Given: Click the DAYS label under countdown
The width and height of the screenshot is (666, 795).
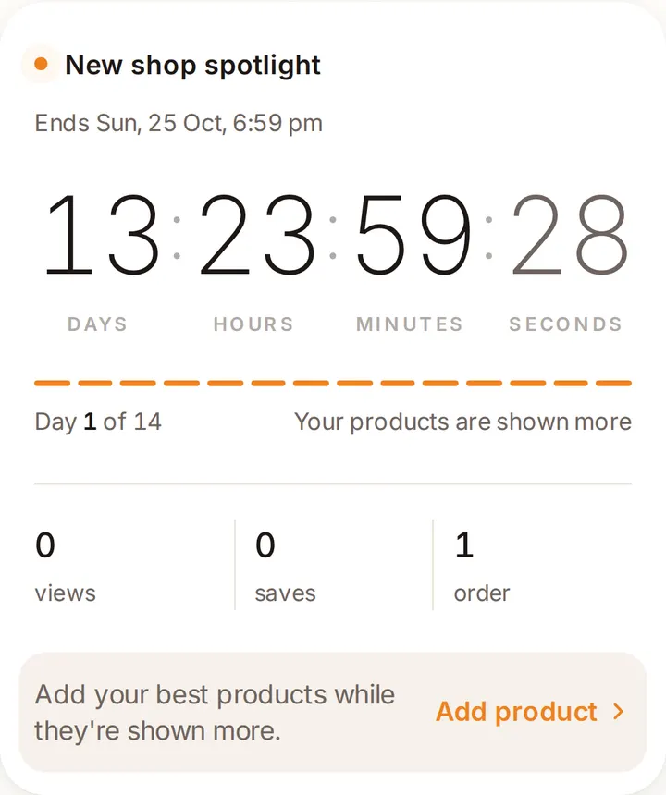Looking at the screenshot, I should click(x=97, y=324).
